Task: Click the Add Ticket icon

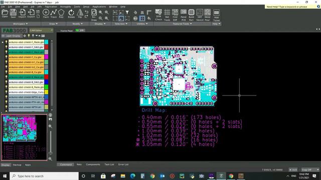Action: coord(216,15)
